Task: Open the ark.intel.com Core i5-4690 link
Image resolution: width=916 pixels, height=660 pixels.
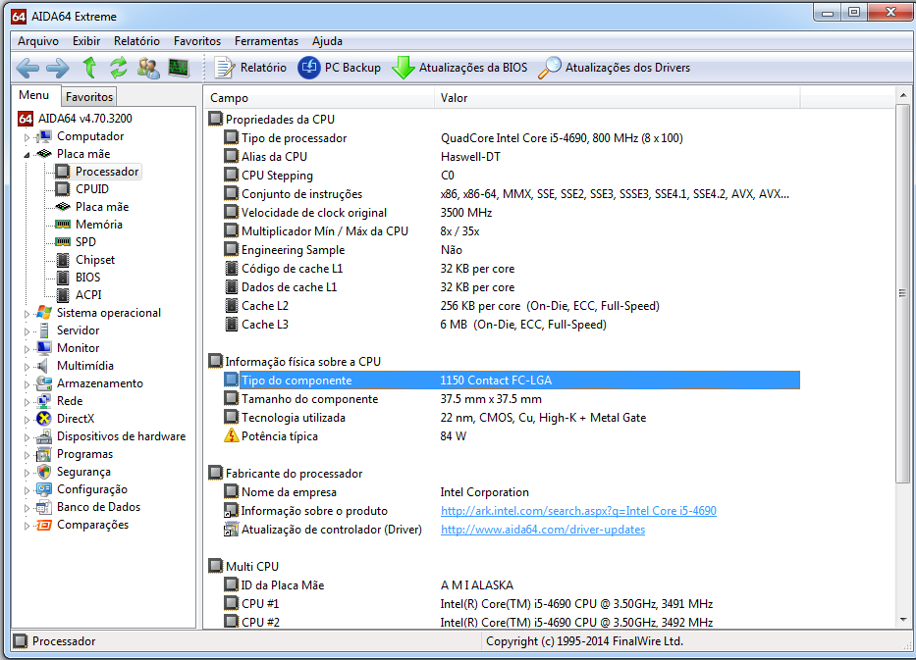Action: click(x=578, y=511)
